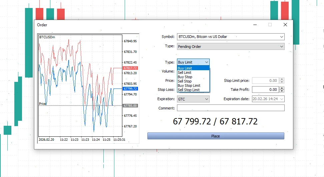Close the Order dialog window
The image size is (324, 177).
285,25
